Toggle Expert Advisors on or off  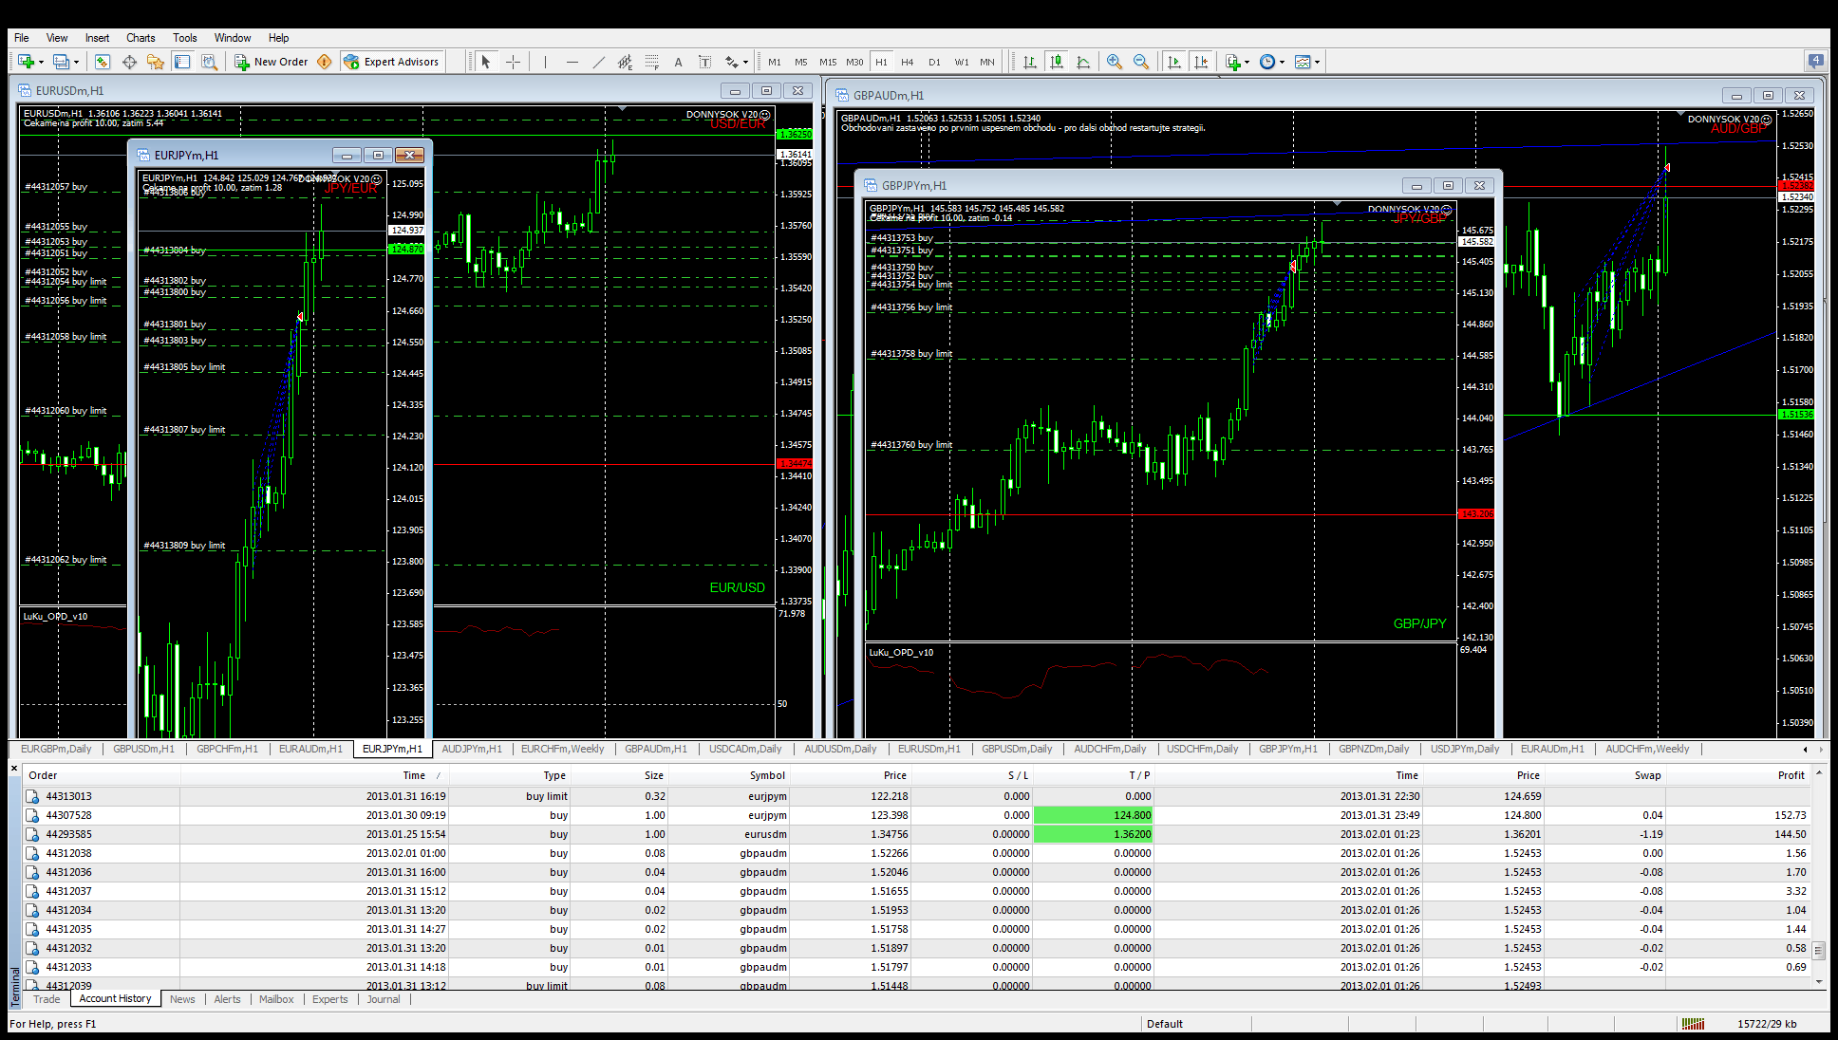391,62
